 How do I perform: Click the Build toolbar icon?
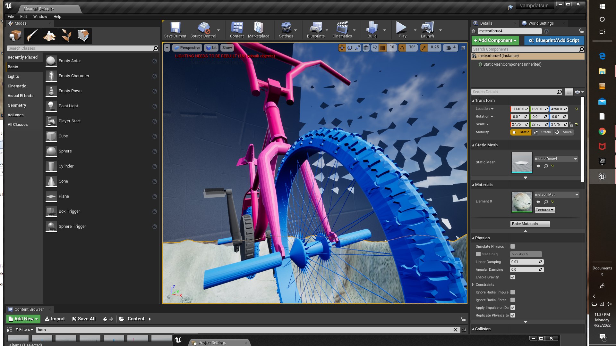point(372,30)
